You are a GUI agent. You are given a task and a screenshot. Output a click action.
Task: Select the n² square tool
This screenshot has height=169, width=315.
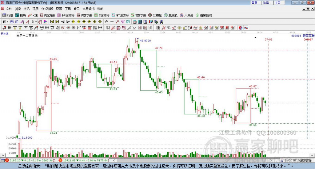(x=52, y=28)
